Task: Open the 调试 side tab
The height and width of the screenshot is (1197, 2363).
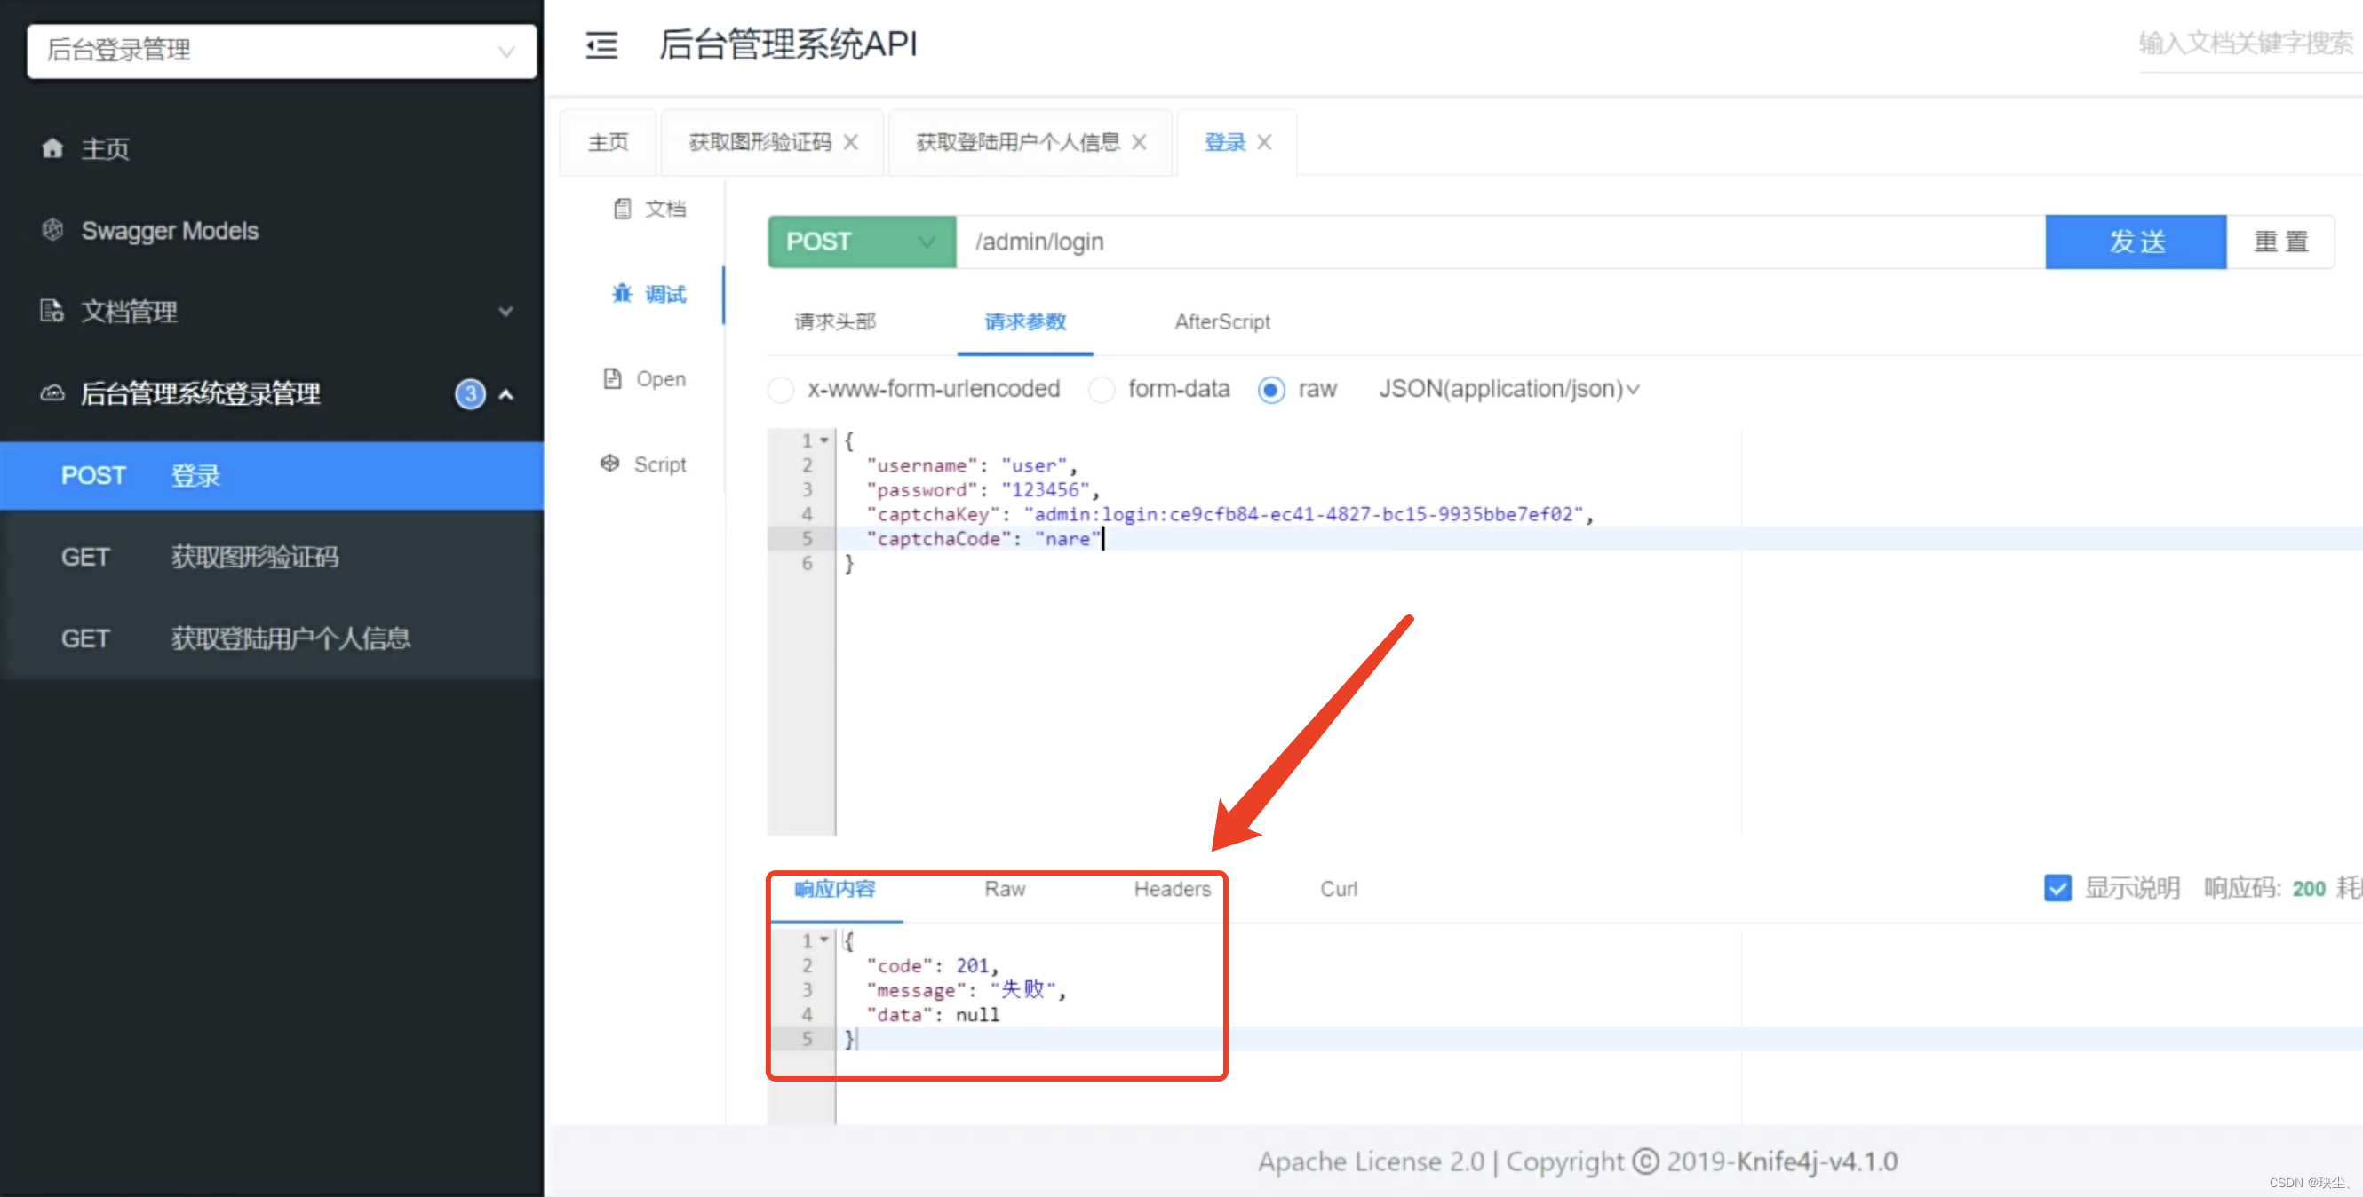Action: [x=650, y=294]
